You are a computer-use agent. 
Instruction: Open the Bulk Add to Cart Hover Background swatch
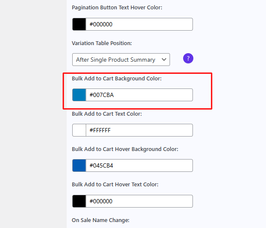point(79,165)
